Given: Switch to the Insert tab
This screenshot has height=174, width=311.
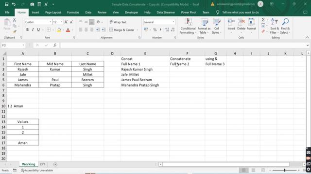Looking at the screenshot, I should click(35, 13).
